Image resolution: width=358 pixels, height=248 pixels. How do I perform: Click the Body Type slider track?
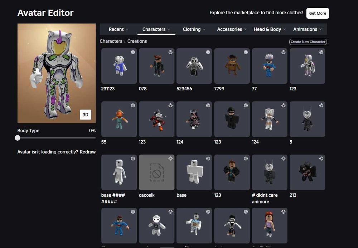coord(57,138)
